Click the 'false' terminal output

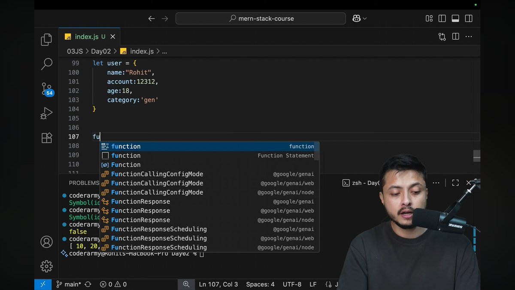pyautogui.click(x=78, y=232)
